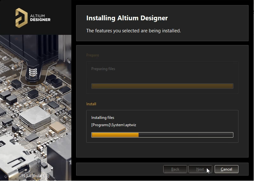Click the completed Preparing files progress bar

162,86
